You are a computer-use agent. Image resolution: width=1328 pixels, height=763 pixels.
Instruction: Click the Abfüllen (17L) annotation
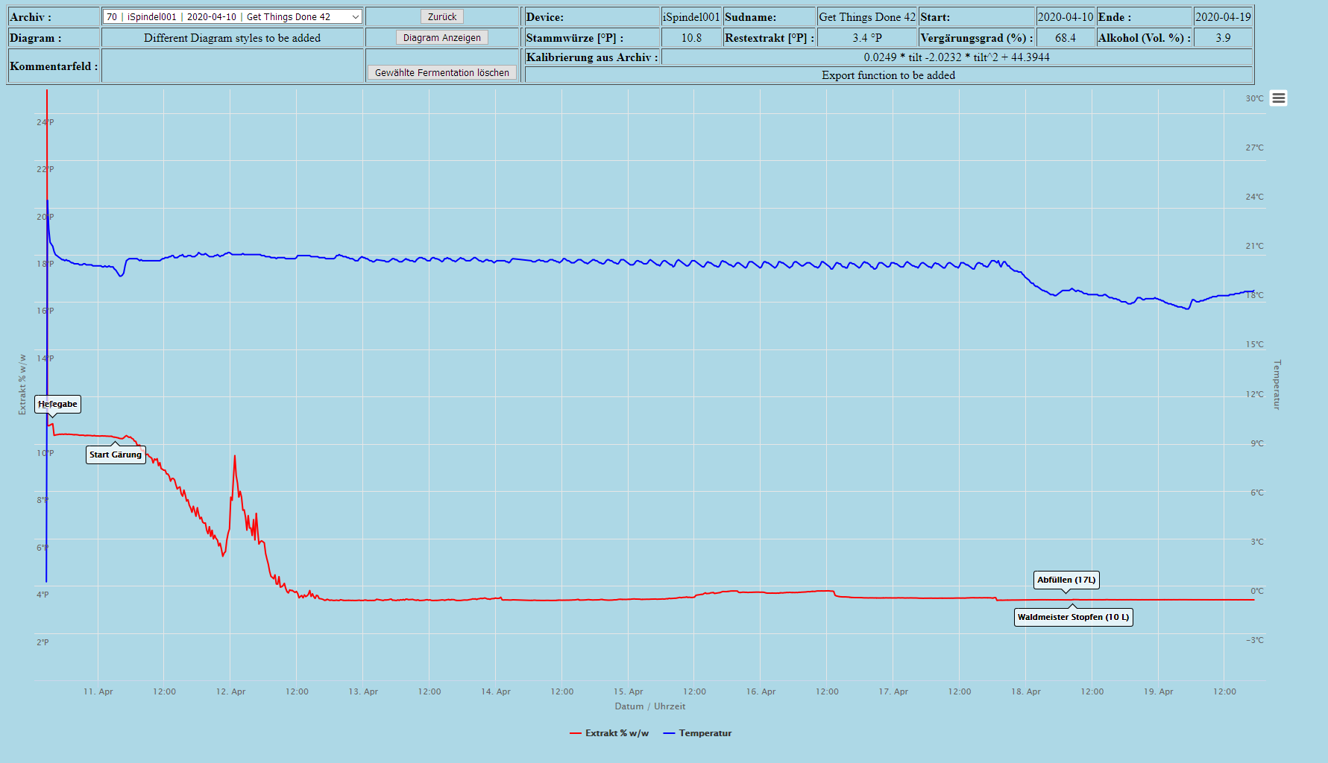click(1066, 580)
